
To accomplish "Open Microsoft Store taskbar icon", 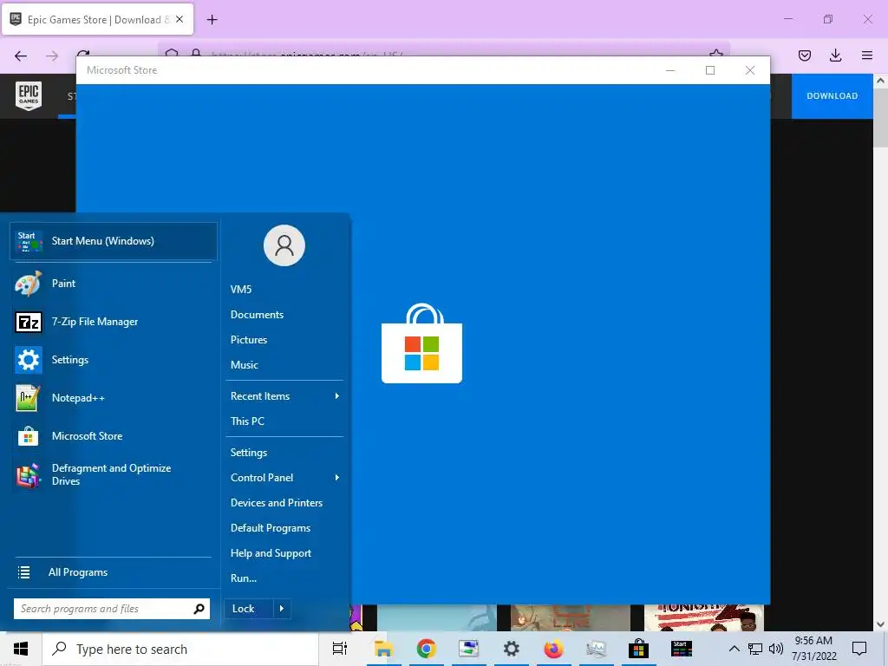I will (638, 649).
